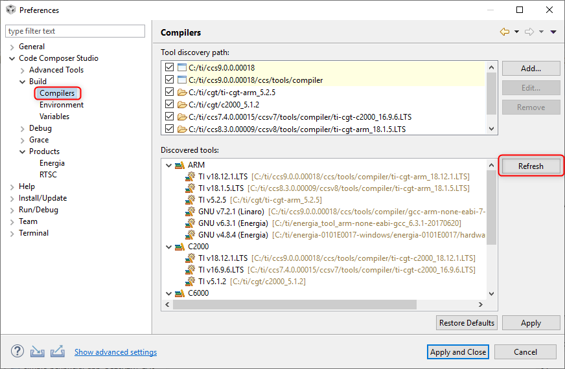The image size is (565, 369).
Task: Open Show advanced settings link
Action: [115, 352]
